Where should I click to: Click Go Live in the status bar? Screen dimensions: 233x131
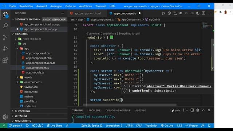[x=167, y=126]
